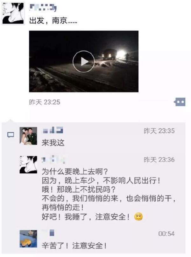Tap the post timestamp '昨天 23:25'
The width and height of the screenshot is (191, 257).
click(45, 102)
